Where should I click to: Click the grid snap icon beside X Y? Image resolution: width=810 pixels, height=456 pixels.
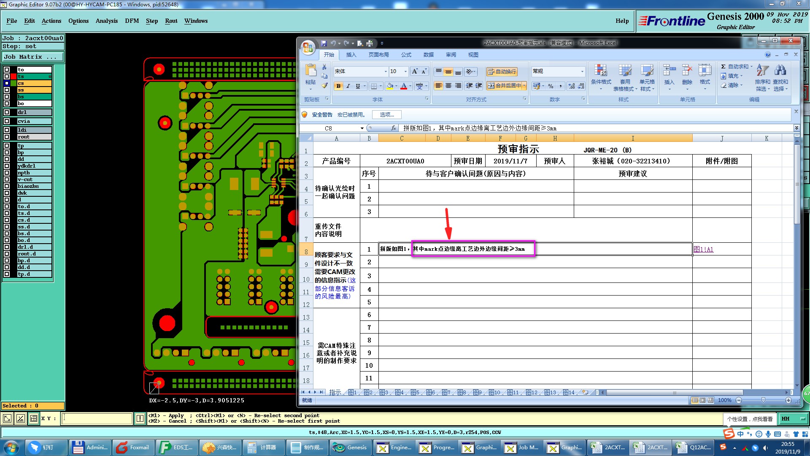[x=34, y=418]
